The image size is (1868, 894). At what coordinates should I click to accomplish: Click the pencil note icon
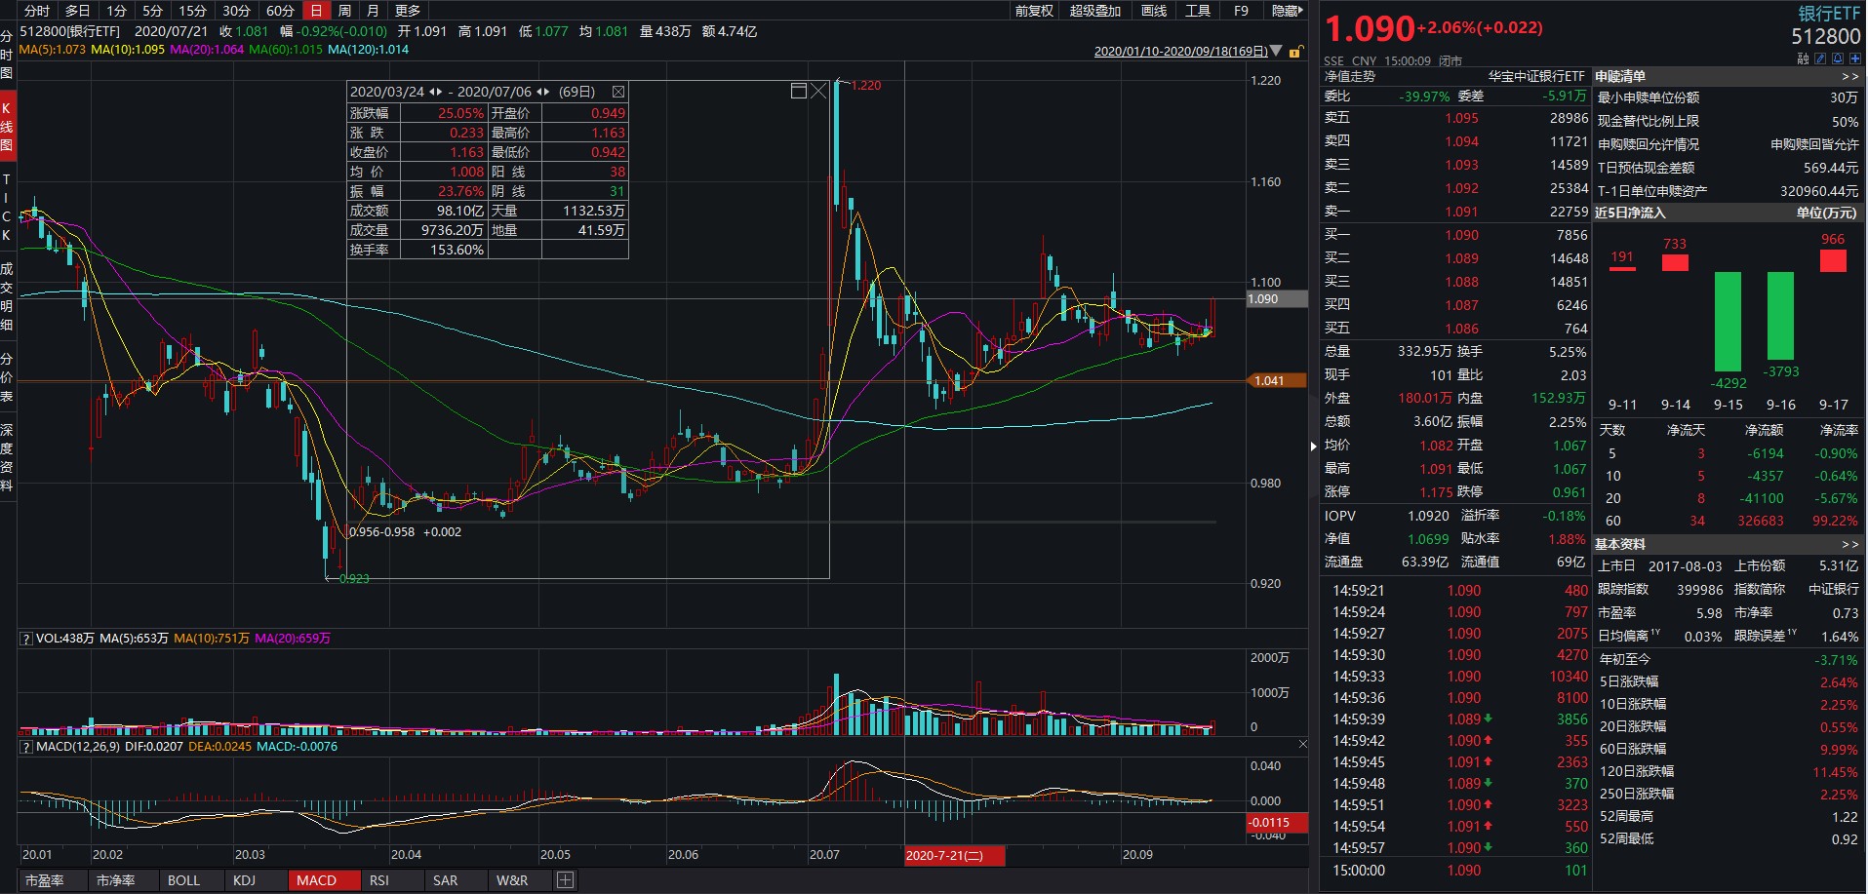pos(1820,58)
